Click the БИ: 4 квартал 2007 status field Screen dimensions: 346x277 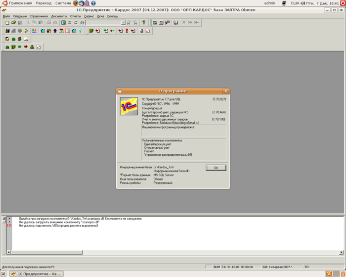tap(282, 267)
